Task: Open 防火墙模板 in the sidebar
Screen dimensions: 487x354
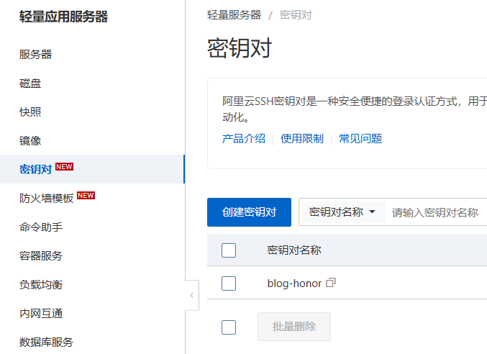Action: pos(47,198)
